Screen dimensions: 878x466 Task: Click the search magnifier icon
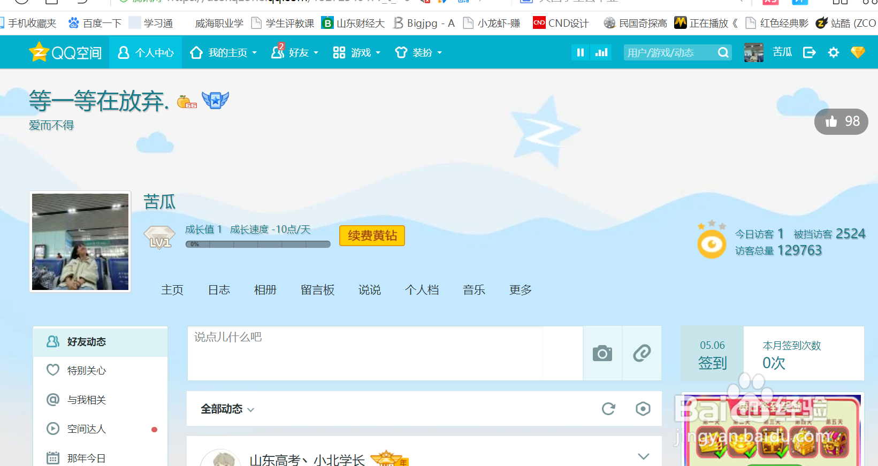click(723, 52)
